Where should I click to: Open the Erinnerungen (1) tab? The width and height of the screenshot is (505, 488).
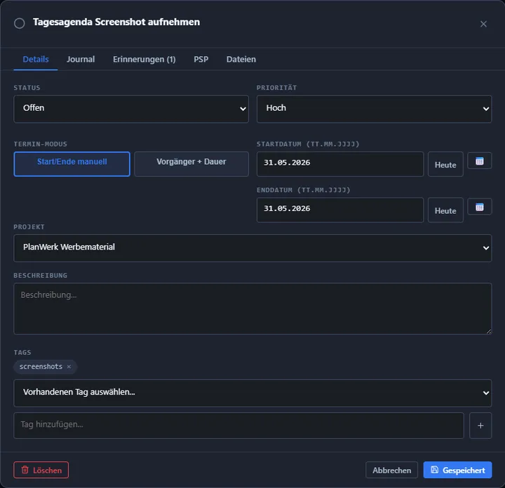tap(144, 59)
